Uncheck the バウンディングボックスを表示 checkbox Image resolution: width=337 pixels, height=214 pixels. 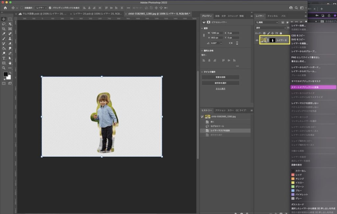[x=50, y=8]
